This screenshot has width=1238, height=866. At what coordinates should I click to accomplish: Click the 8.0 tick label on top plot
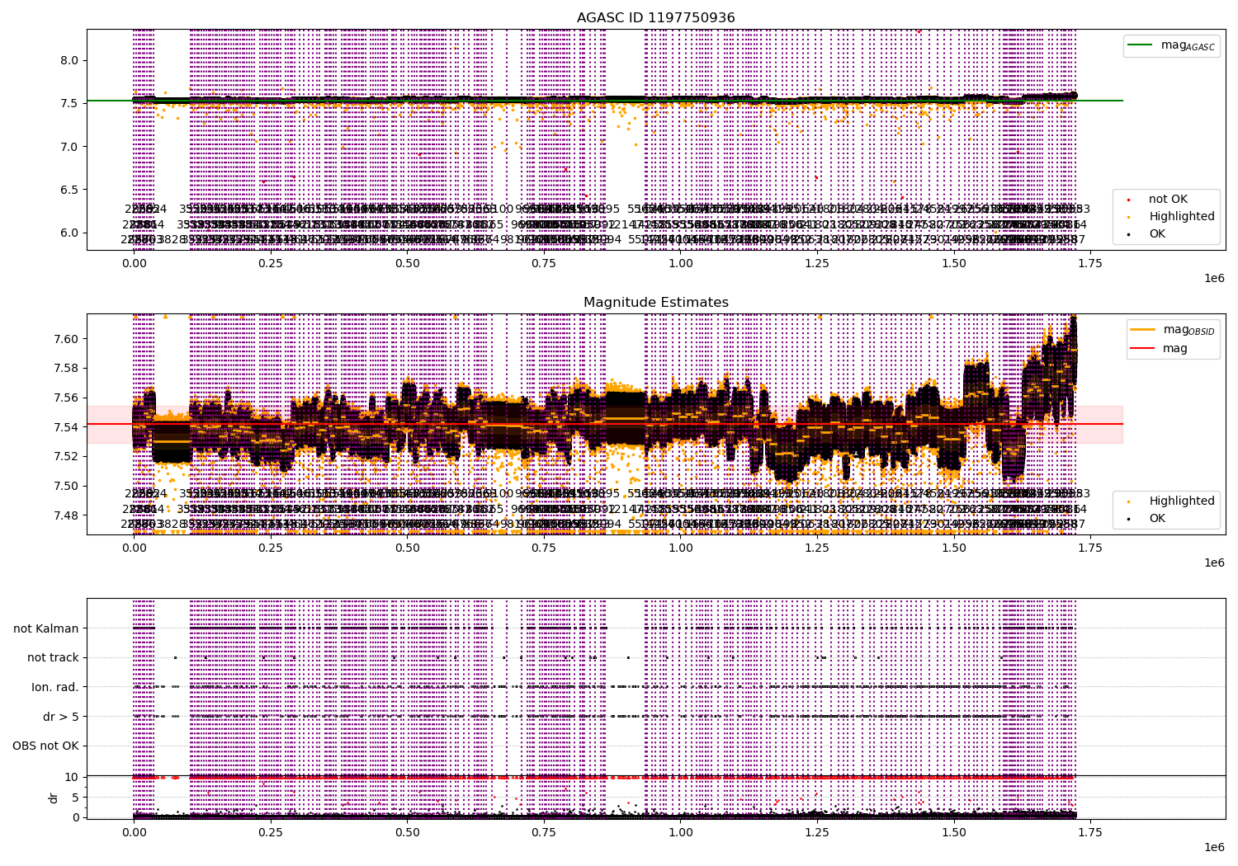pyautogui.click(x=70, y=60)
